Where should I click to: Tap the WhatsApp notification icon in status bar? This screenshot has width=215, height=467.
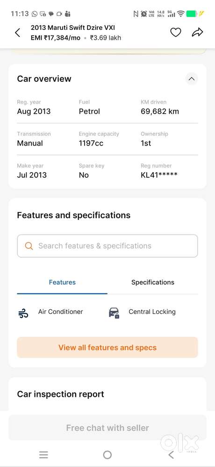point(35,14)
